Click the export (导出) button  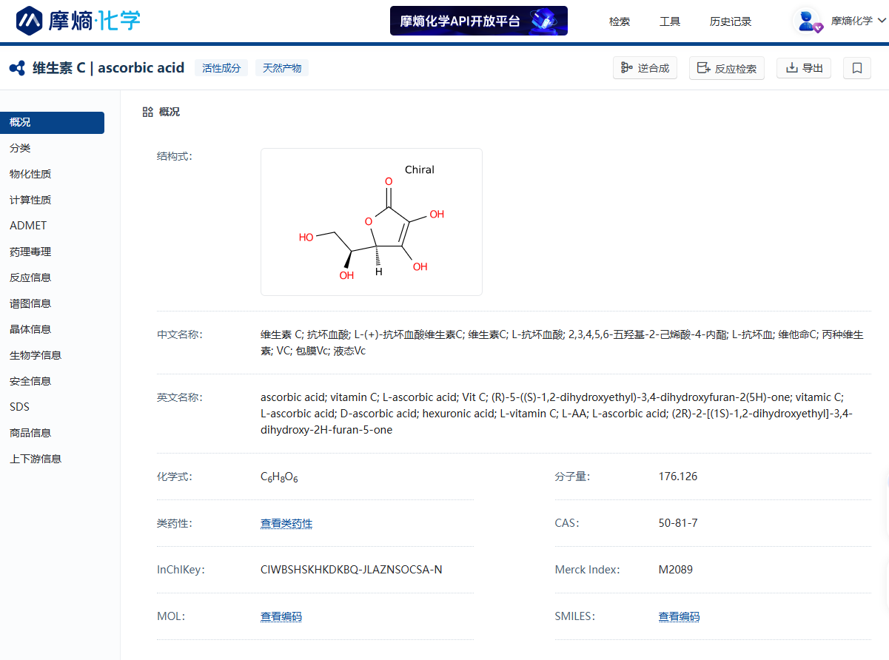[804, 68]
